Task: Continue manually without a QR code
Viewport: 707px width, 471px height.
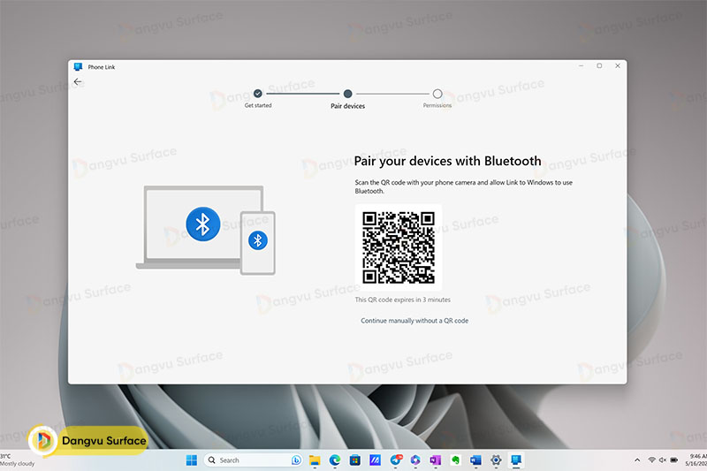Action: pos(414,321)
